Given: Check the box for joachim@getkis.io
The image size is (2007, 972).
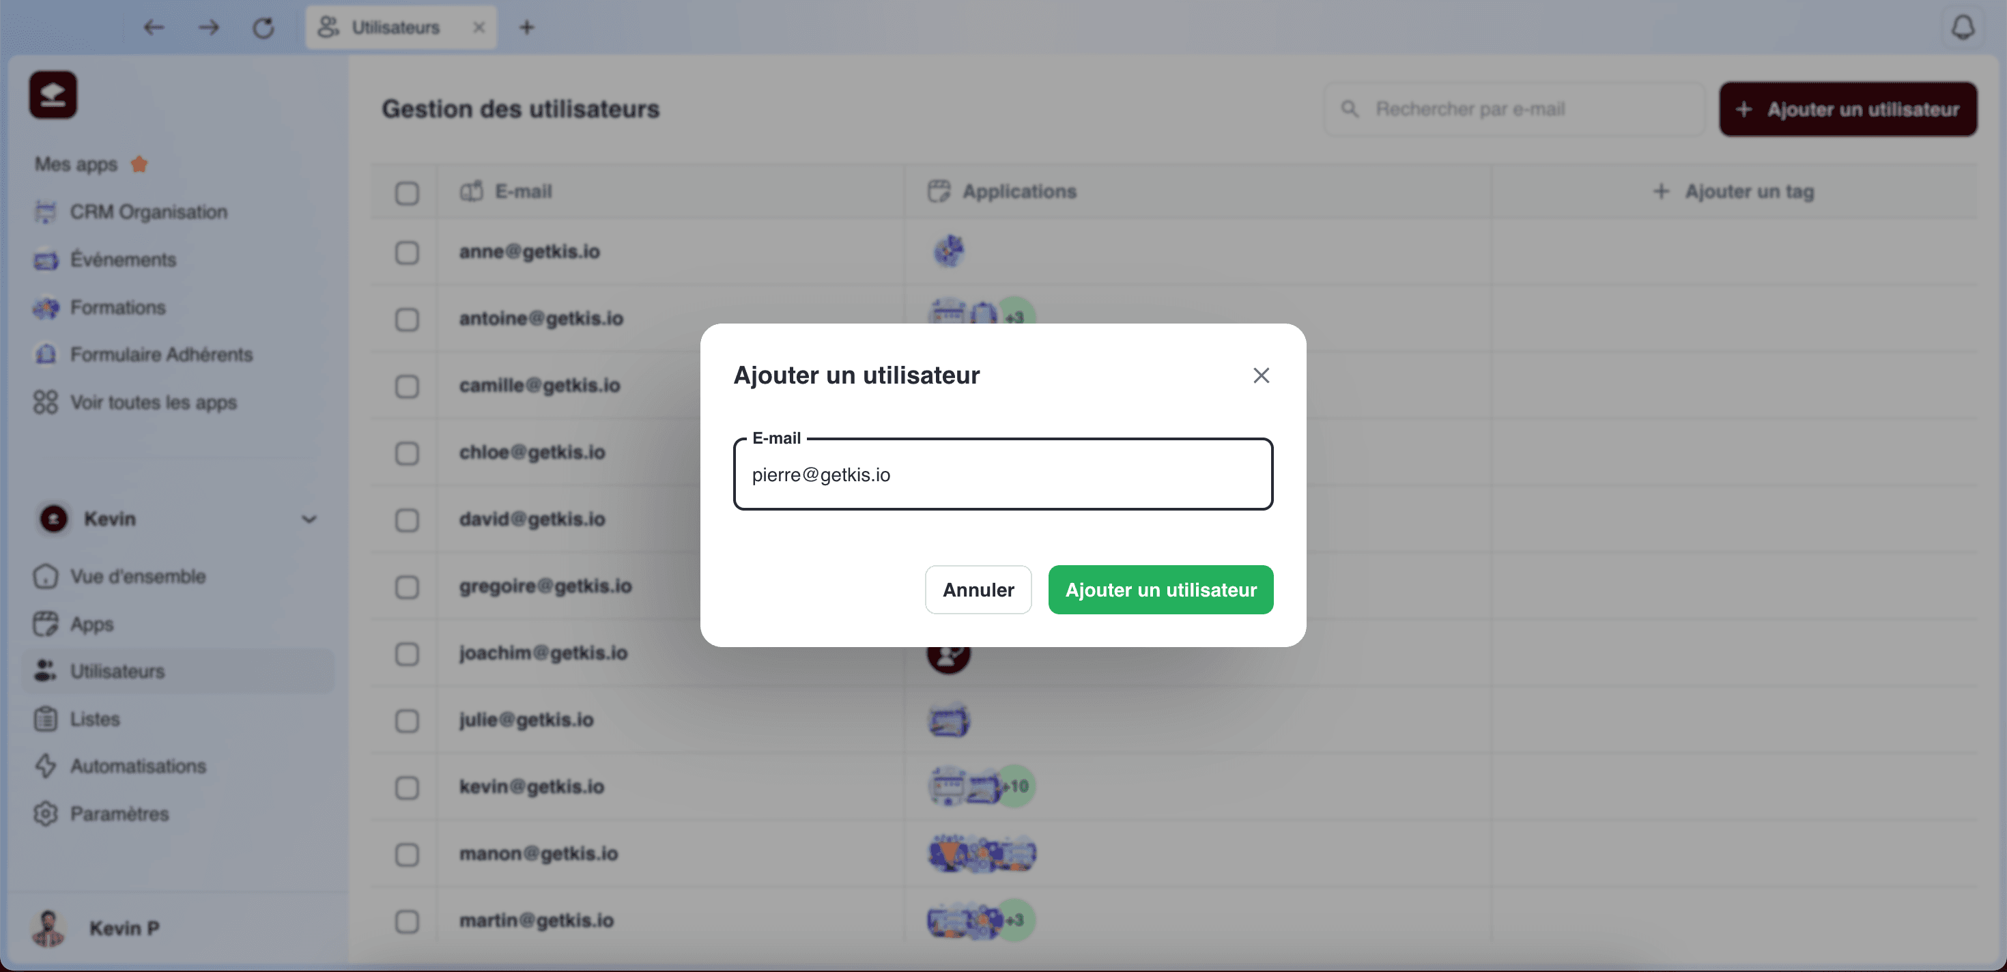Looking at the screenshot, I should (407, 654).
